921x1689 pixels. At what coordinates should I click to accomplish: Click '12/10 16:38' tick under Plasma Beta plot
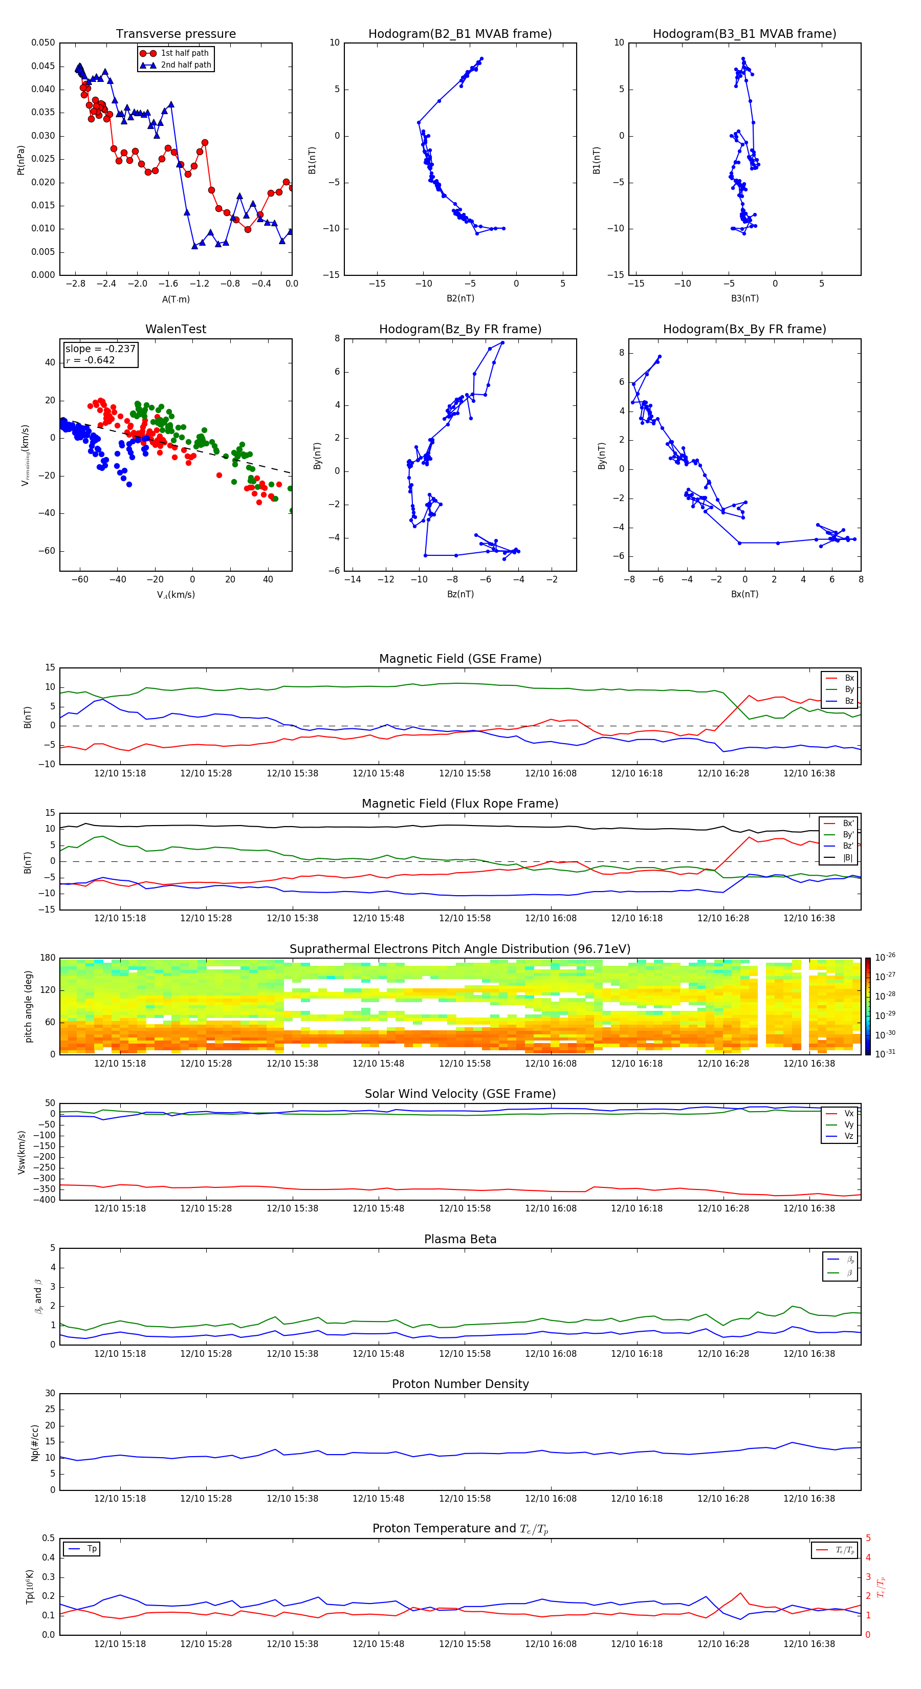(809, 1353)
